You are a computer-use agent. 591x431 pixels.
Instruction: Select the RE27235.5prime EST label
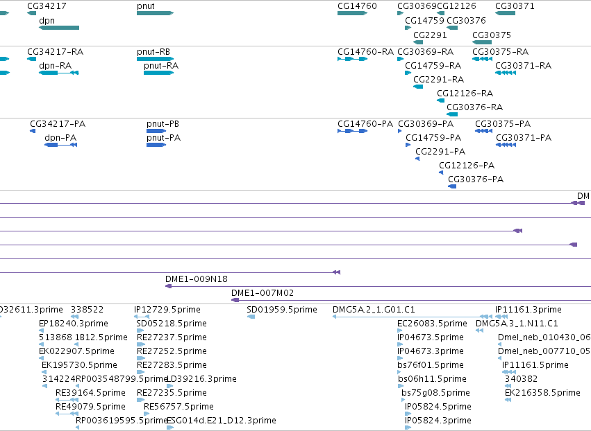pos(172,393)
